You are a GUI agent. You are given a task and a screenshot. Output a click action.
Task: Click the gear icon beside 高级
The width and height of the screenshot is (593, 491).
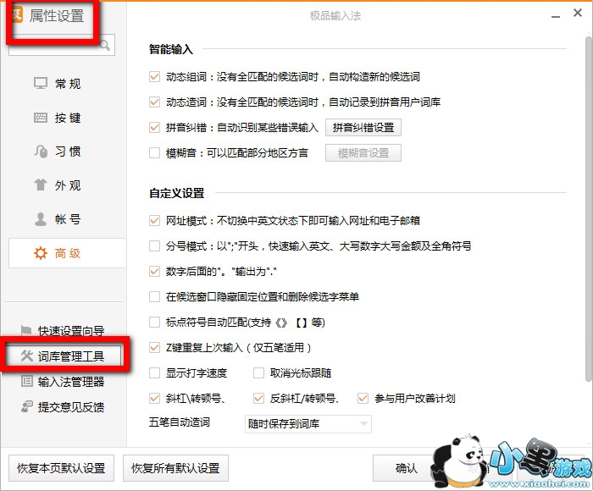41,253
